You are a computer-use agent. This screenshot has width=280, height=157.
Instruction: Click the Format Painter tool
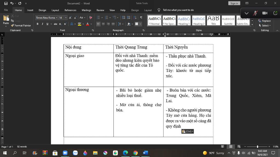pos(21,25)
